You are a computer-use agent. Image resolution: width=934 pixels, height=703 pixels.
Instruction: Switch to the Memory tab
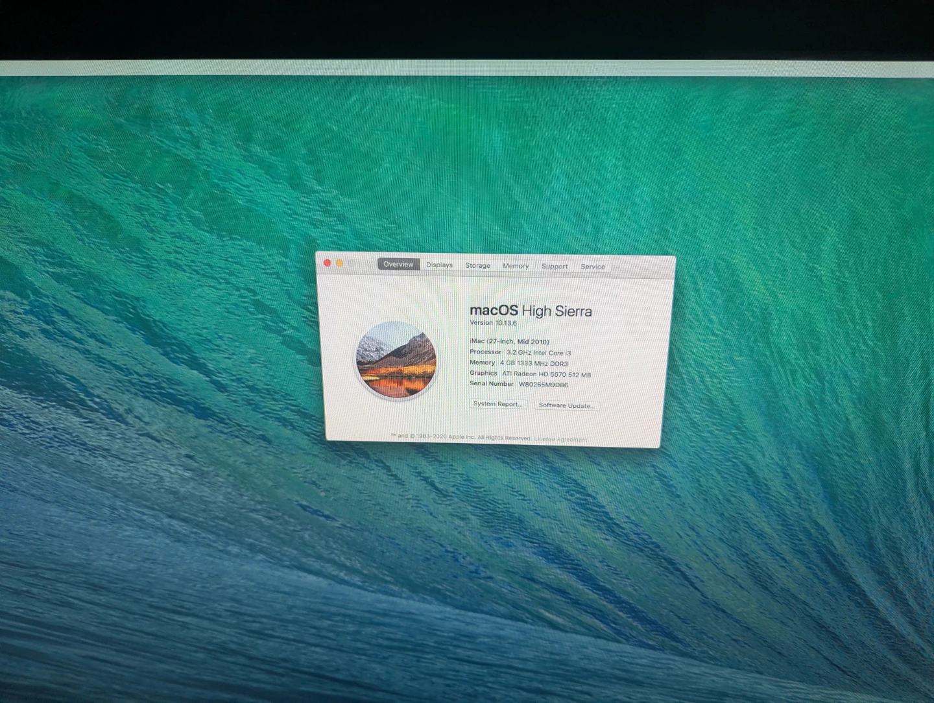click(x=516, y=266)
